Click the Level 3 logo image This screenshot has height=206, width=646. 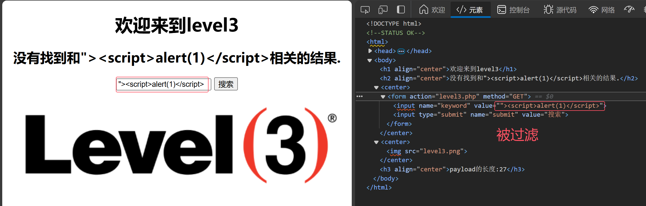(x=181, y=145)
